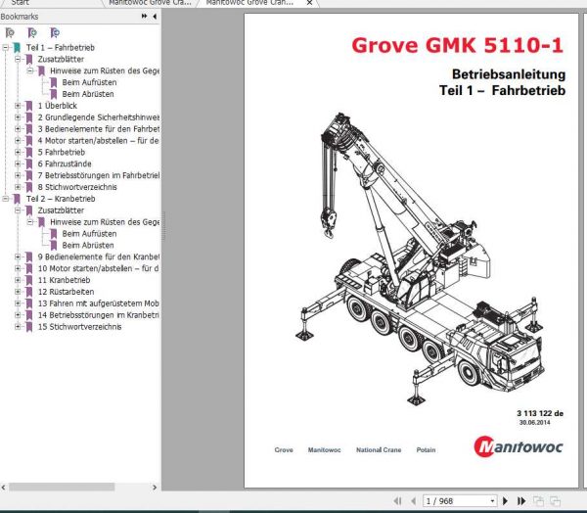Click bookmark icon of 15 Stichwortverzeichnis
The height and width of the screenshot is (513, 587).
coord(28,327)
